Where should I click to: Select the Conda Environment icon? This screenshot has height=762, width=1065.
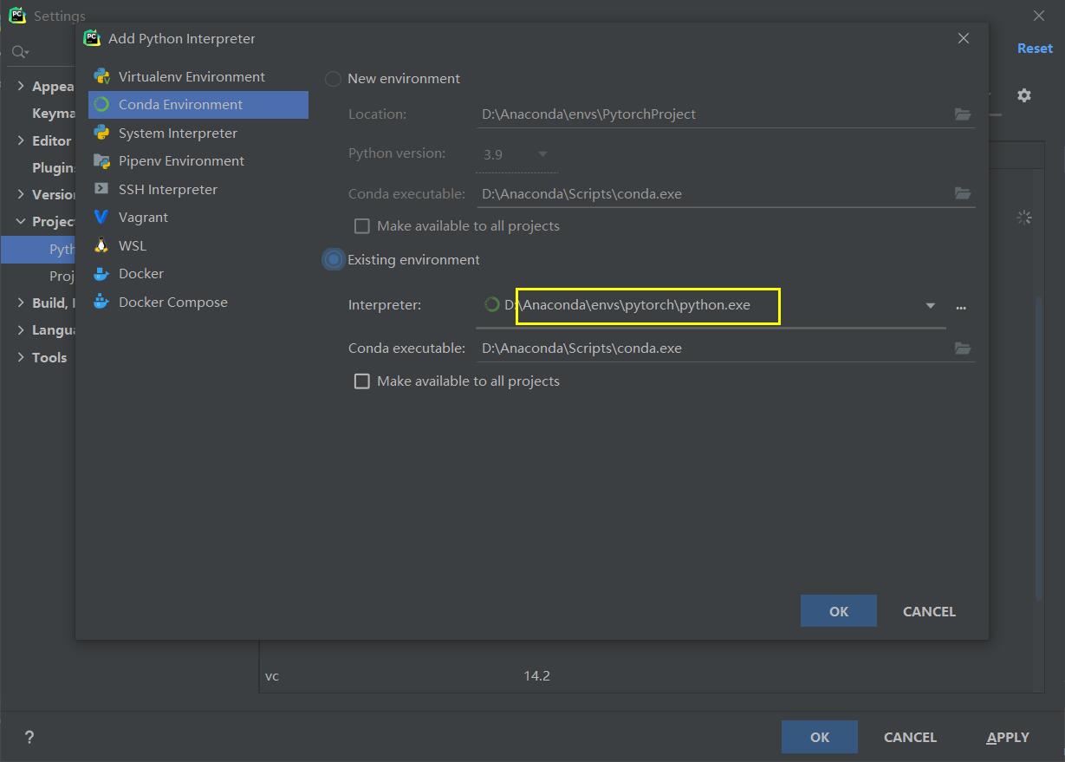tap(101, 105)
